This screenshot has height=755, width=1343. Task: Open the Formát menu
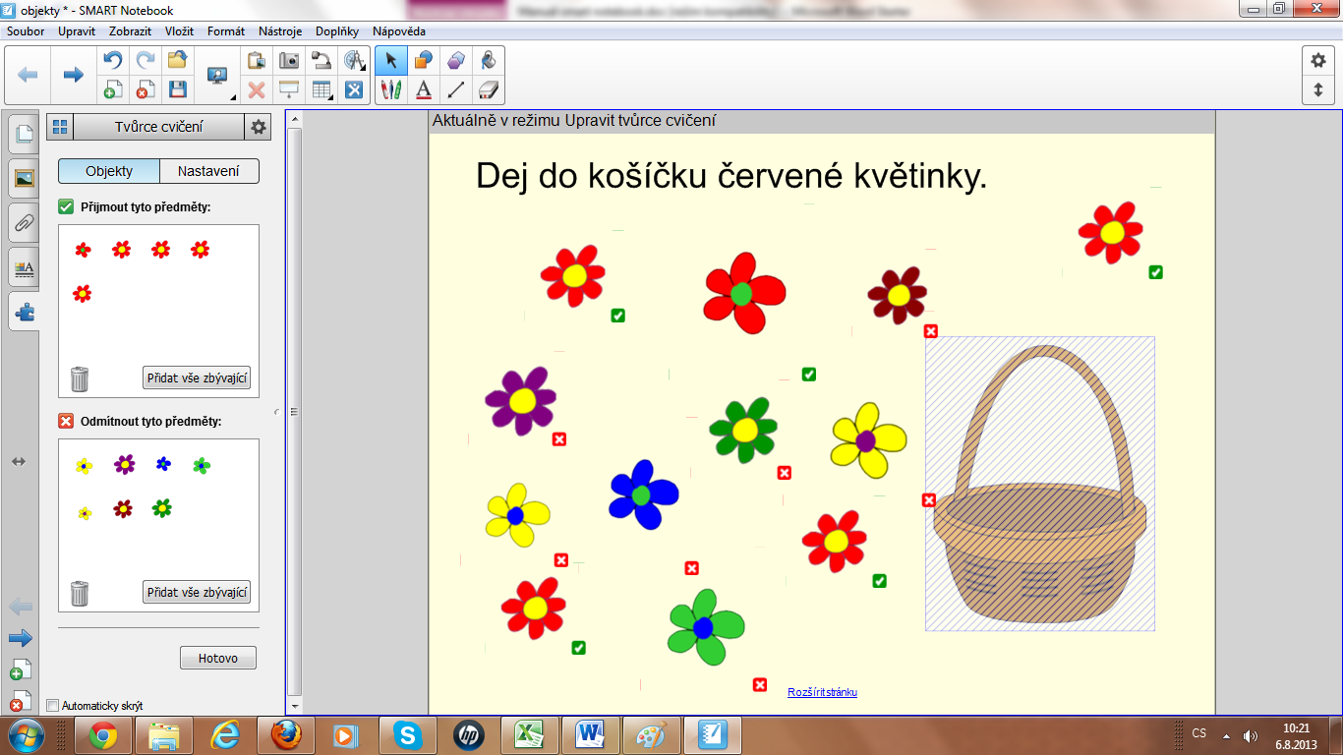point(226,31)
